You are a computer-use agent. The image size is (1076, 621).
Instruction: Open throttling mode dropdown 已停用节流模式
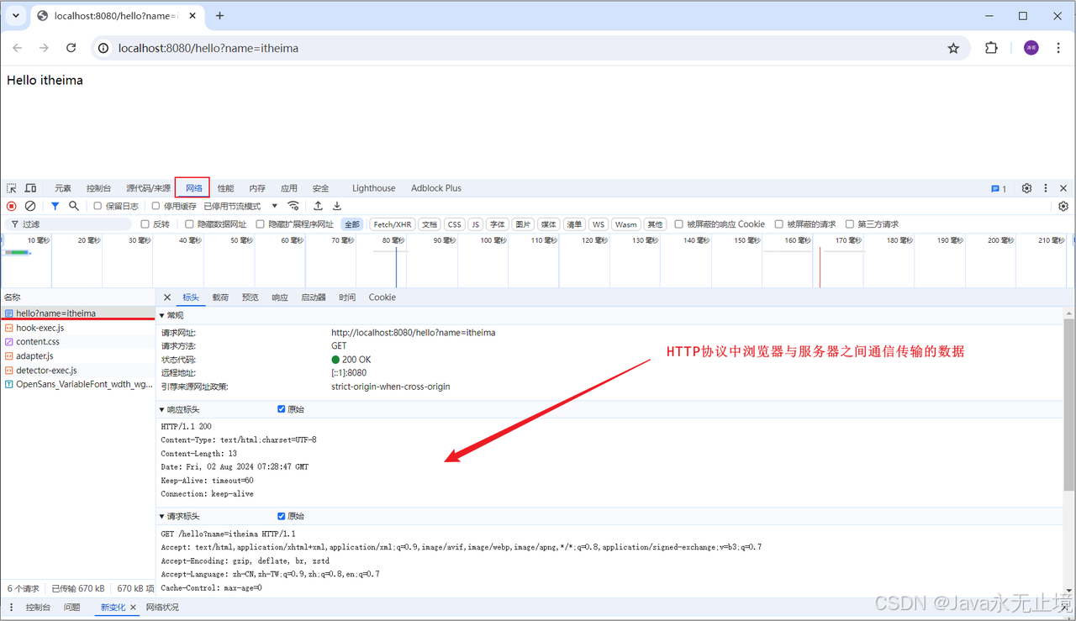[241, 206]
